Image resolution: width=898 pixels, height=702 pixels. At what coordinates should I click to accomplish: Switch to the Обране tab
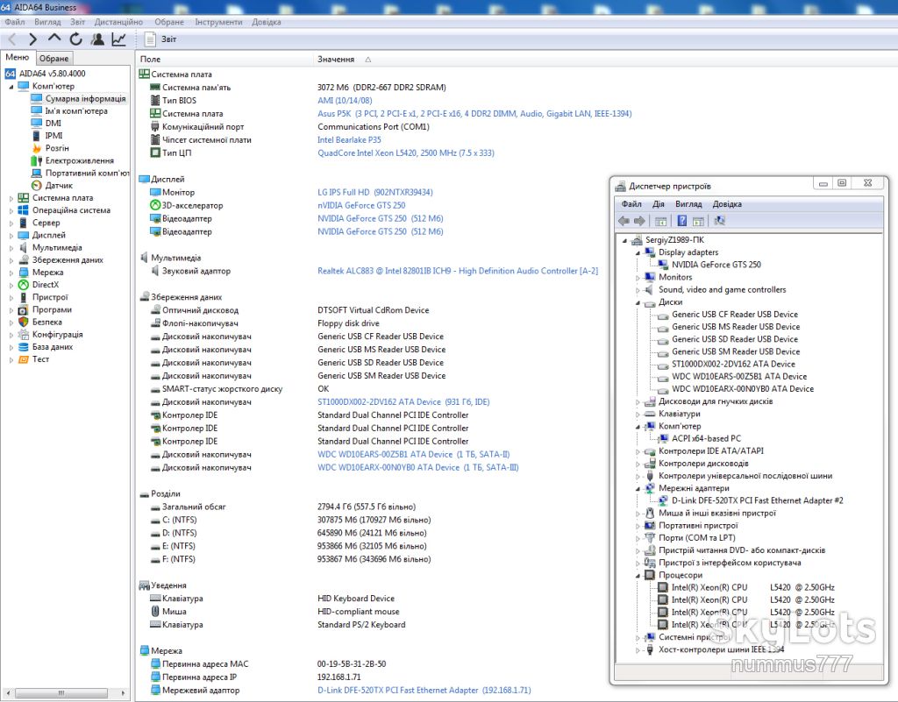(x=53, y=59)
